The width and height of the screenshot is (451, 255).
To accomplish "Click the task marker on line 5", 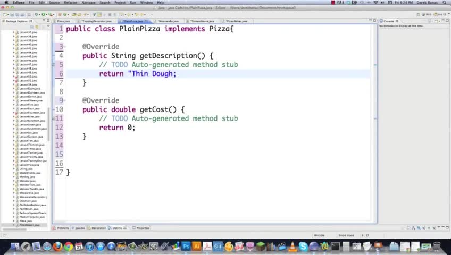I will click(54, 65).
